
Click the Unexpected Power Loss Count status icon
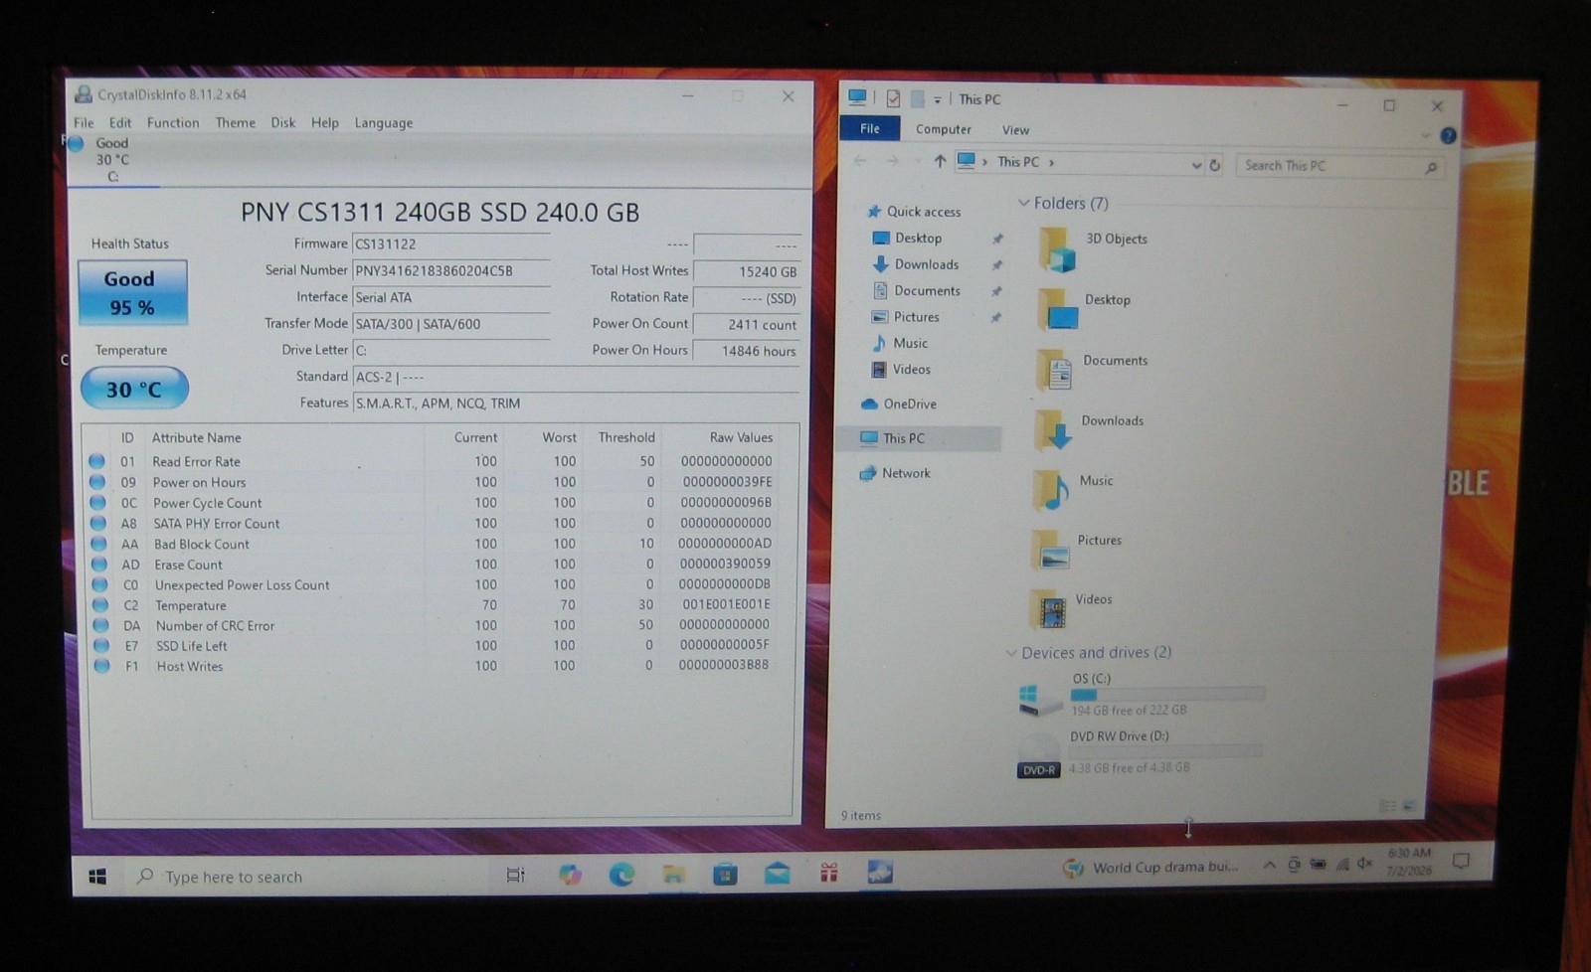tap(99, 584)
